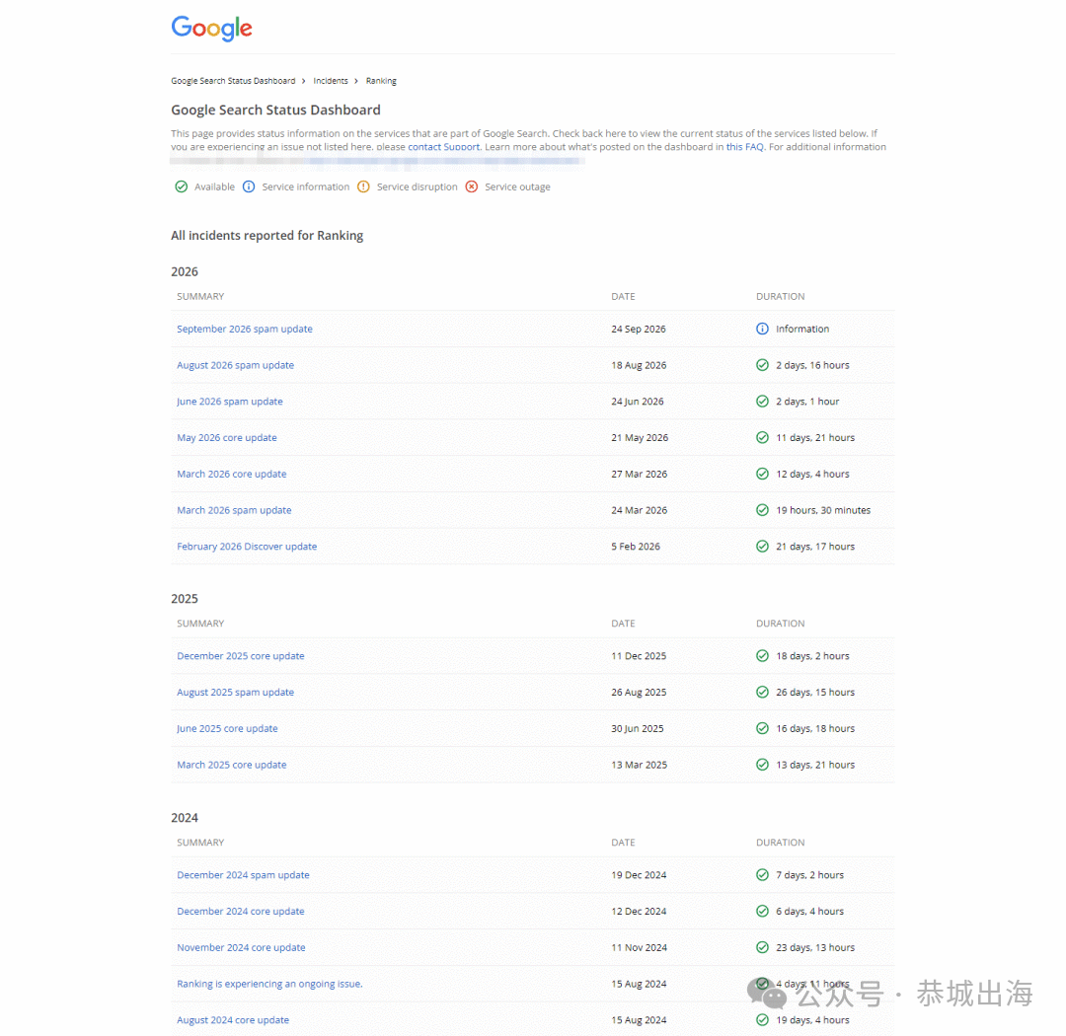Click green check icon beside 13 days, 21 hours
The image size is (1066, 1036).
tap(763, 765)
